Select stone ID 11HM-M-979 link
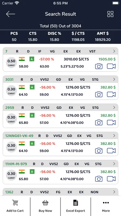The width and height of the screenshot is (121, 216). coord(16,164)
